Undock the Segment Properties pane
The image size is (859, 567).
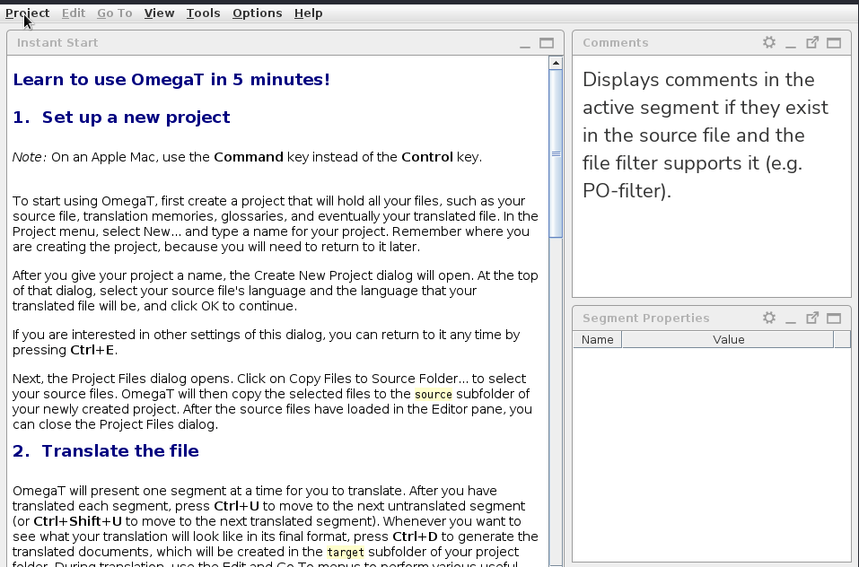[812, 318]
